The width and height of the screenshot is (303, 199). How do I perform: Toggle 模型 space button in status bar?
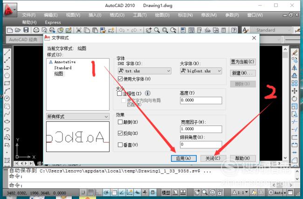(x=166, y=192)
